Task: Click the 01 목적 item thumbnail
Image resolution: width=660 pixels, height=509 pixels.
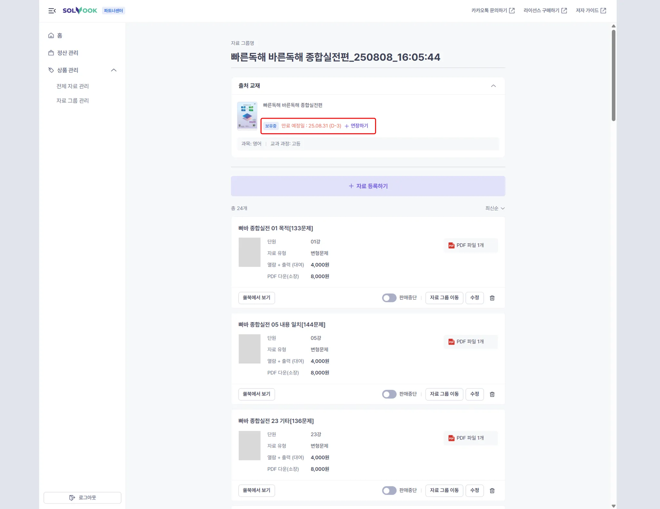Action: pyautogui.click(x=249, y=252)
